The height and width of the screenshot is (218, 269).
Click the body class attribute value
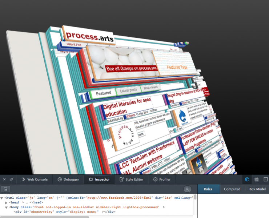pyautogui.click(x=97, y=207)
